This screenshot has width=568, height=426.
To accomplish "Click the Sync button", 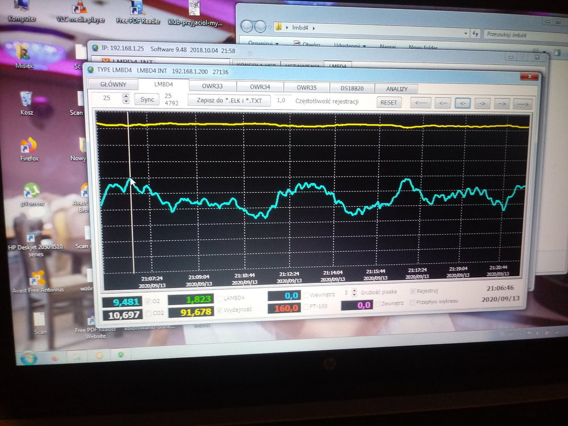I will [x=147, y=99].
